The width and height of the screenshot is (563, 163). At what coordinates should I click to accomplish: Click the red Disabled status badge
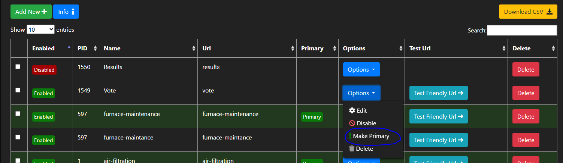point(44,70)
